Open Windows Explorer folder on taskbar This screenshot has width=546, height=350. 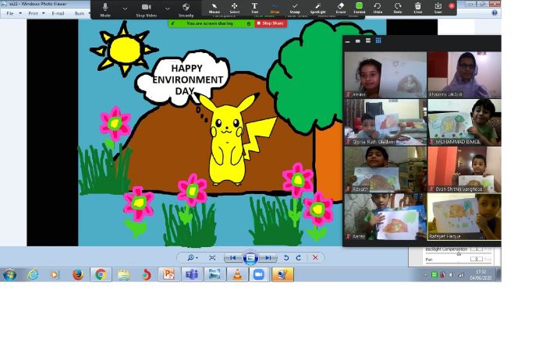coord(123,275)
